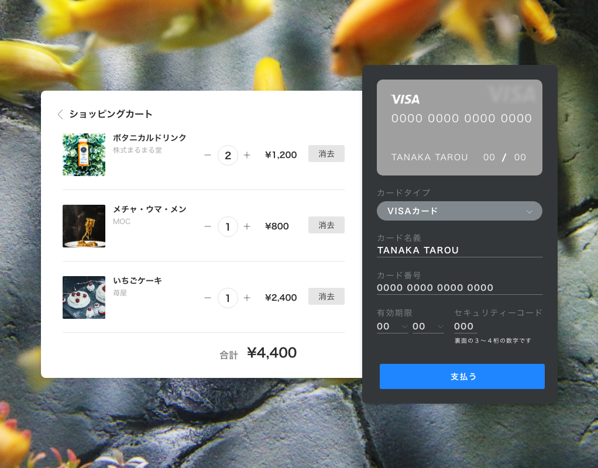Viewport: 598px width, 468px height.
Task: Increase quantity of メチャ・ウマ・メン
Action: tap(247, 226)
